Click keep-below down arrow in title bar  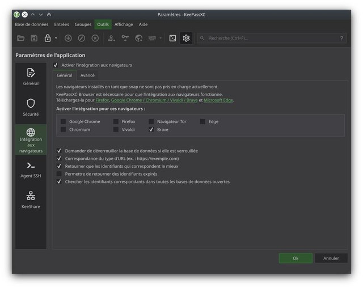coord(41,15)
